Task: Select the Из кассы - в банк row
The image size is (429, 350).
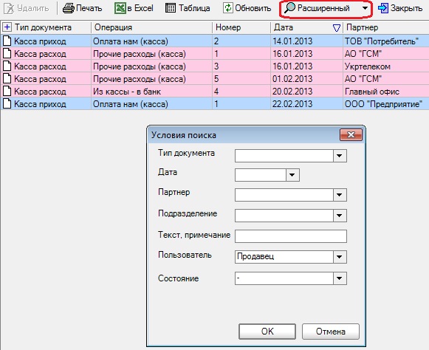Action: (x=214, y=92)
